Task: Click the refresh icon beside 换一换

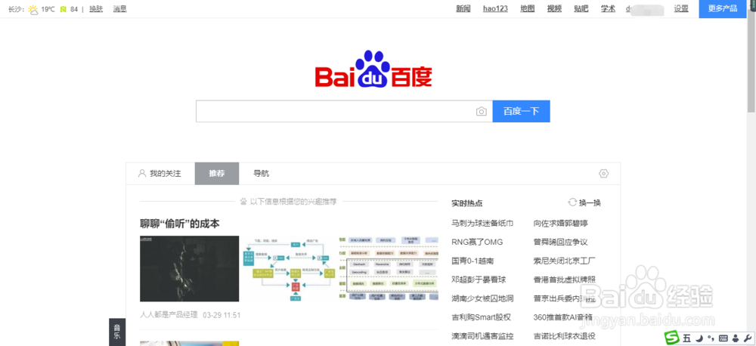Action: pyautogui.click(x=572, y=202)
